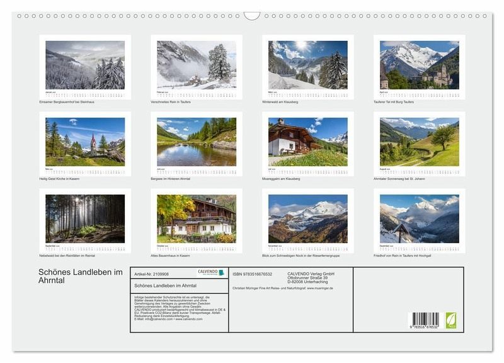
Task: Click the CALVENDO logo
Action: [x=211, y=272]
